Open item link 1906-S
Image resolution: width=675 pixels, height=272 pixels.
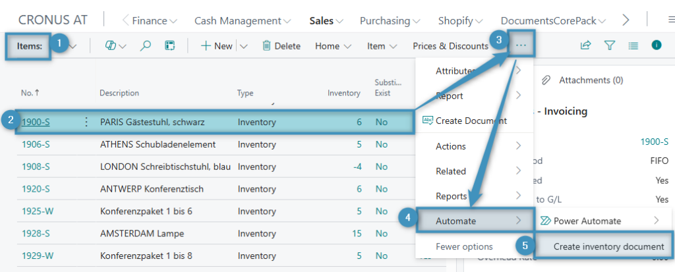(x=36, y=145)
